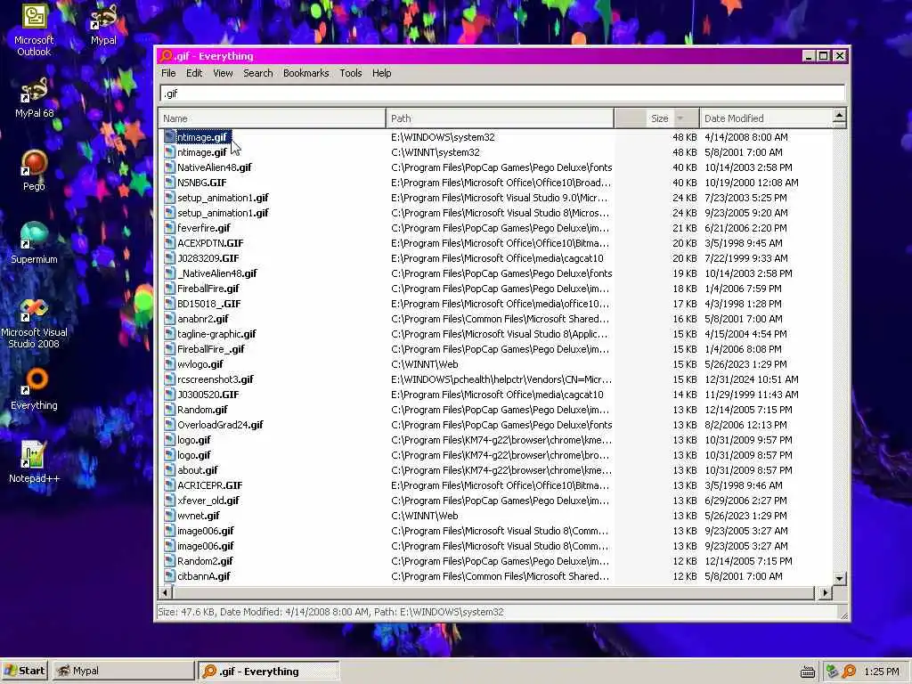Image resolution: width=912 pixels, height=684 pixels.
Task: Click the ACEXPDTN.GIF file icon
Action: 169,243
